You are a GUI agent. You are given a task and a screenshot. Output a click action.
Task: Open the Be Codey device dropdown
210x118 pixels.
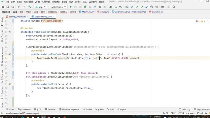(x=58, y=7)
